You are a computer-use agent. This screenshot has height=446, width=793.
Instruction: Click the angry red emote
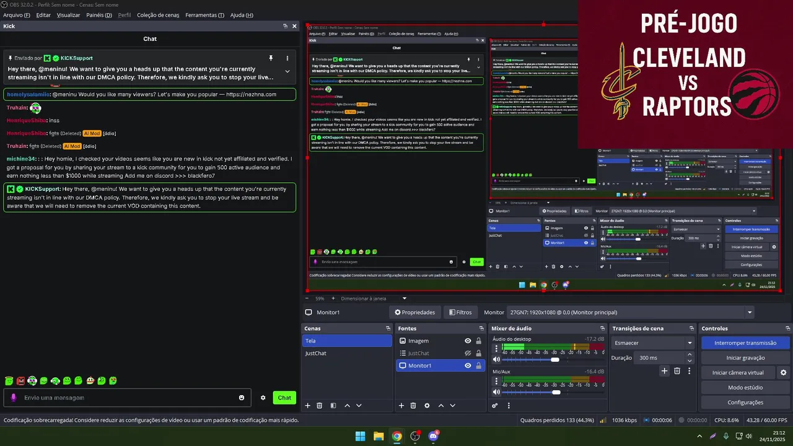pyautogui.click(x=20, y=381)
